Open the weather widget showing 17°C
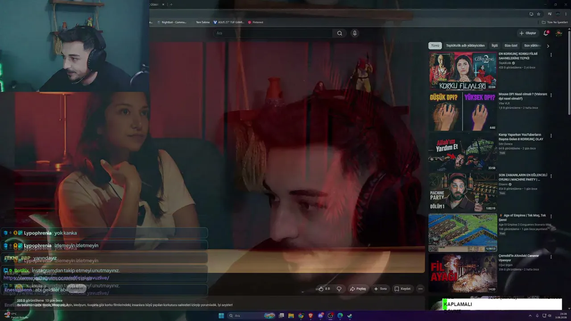The image size is (571, 321). (16, 315)
